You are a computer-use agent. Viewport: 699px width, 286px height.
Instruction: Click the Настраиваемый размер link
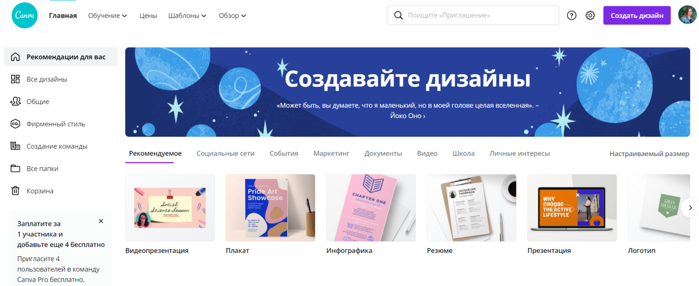pos(649,154)
